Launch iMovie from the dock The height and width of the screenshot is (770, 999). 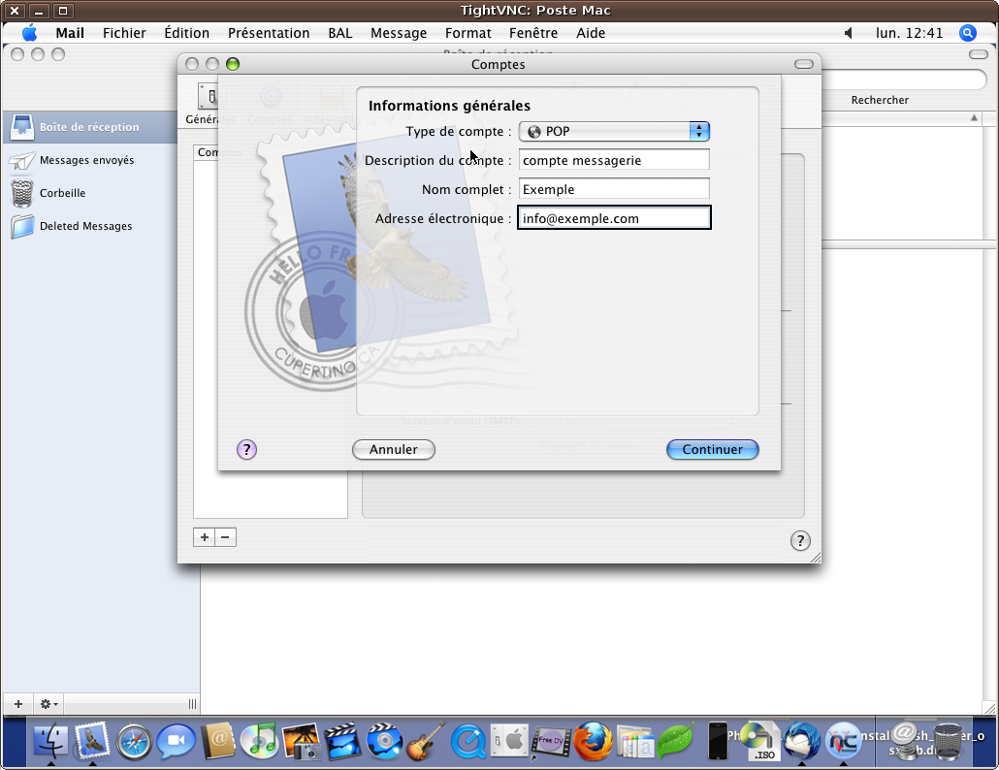tap(342, 741)
